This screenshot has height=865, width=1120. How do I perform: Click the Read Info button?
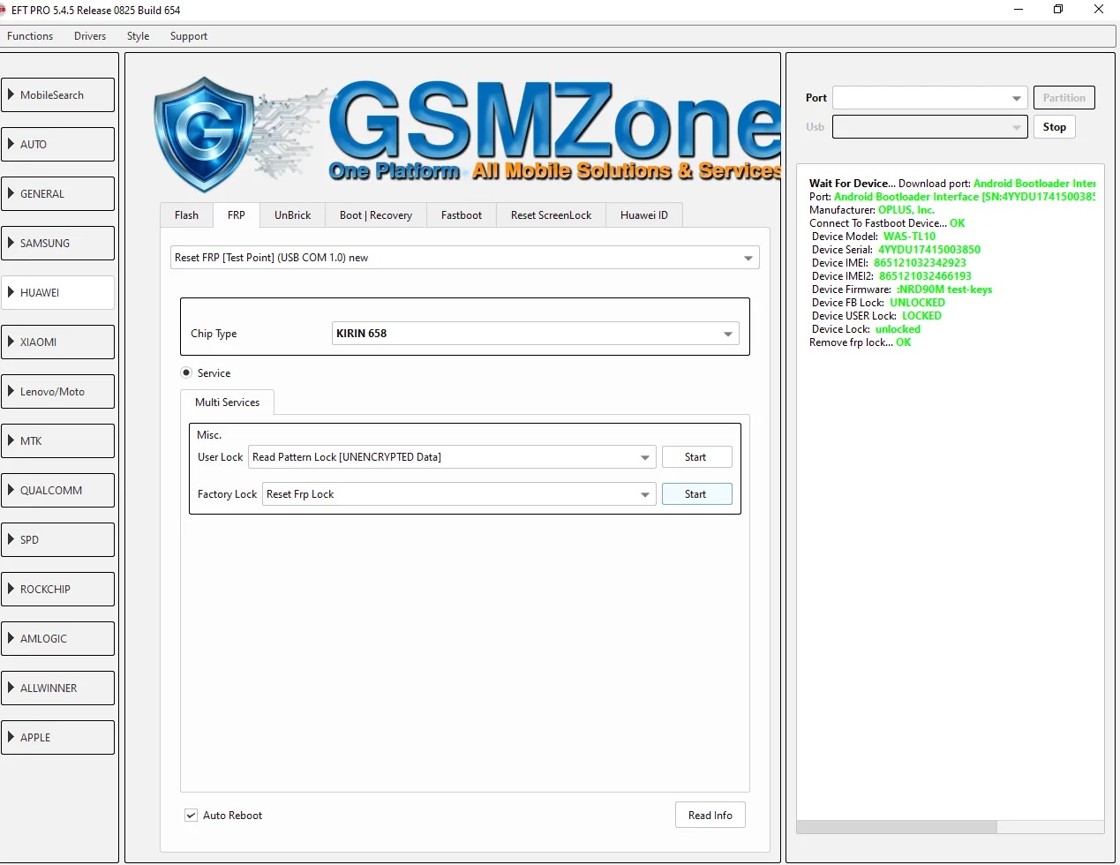710,815
